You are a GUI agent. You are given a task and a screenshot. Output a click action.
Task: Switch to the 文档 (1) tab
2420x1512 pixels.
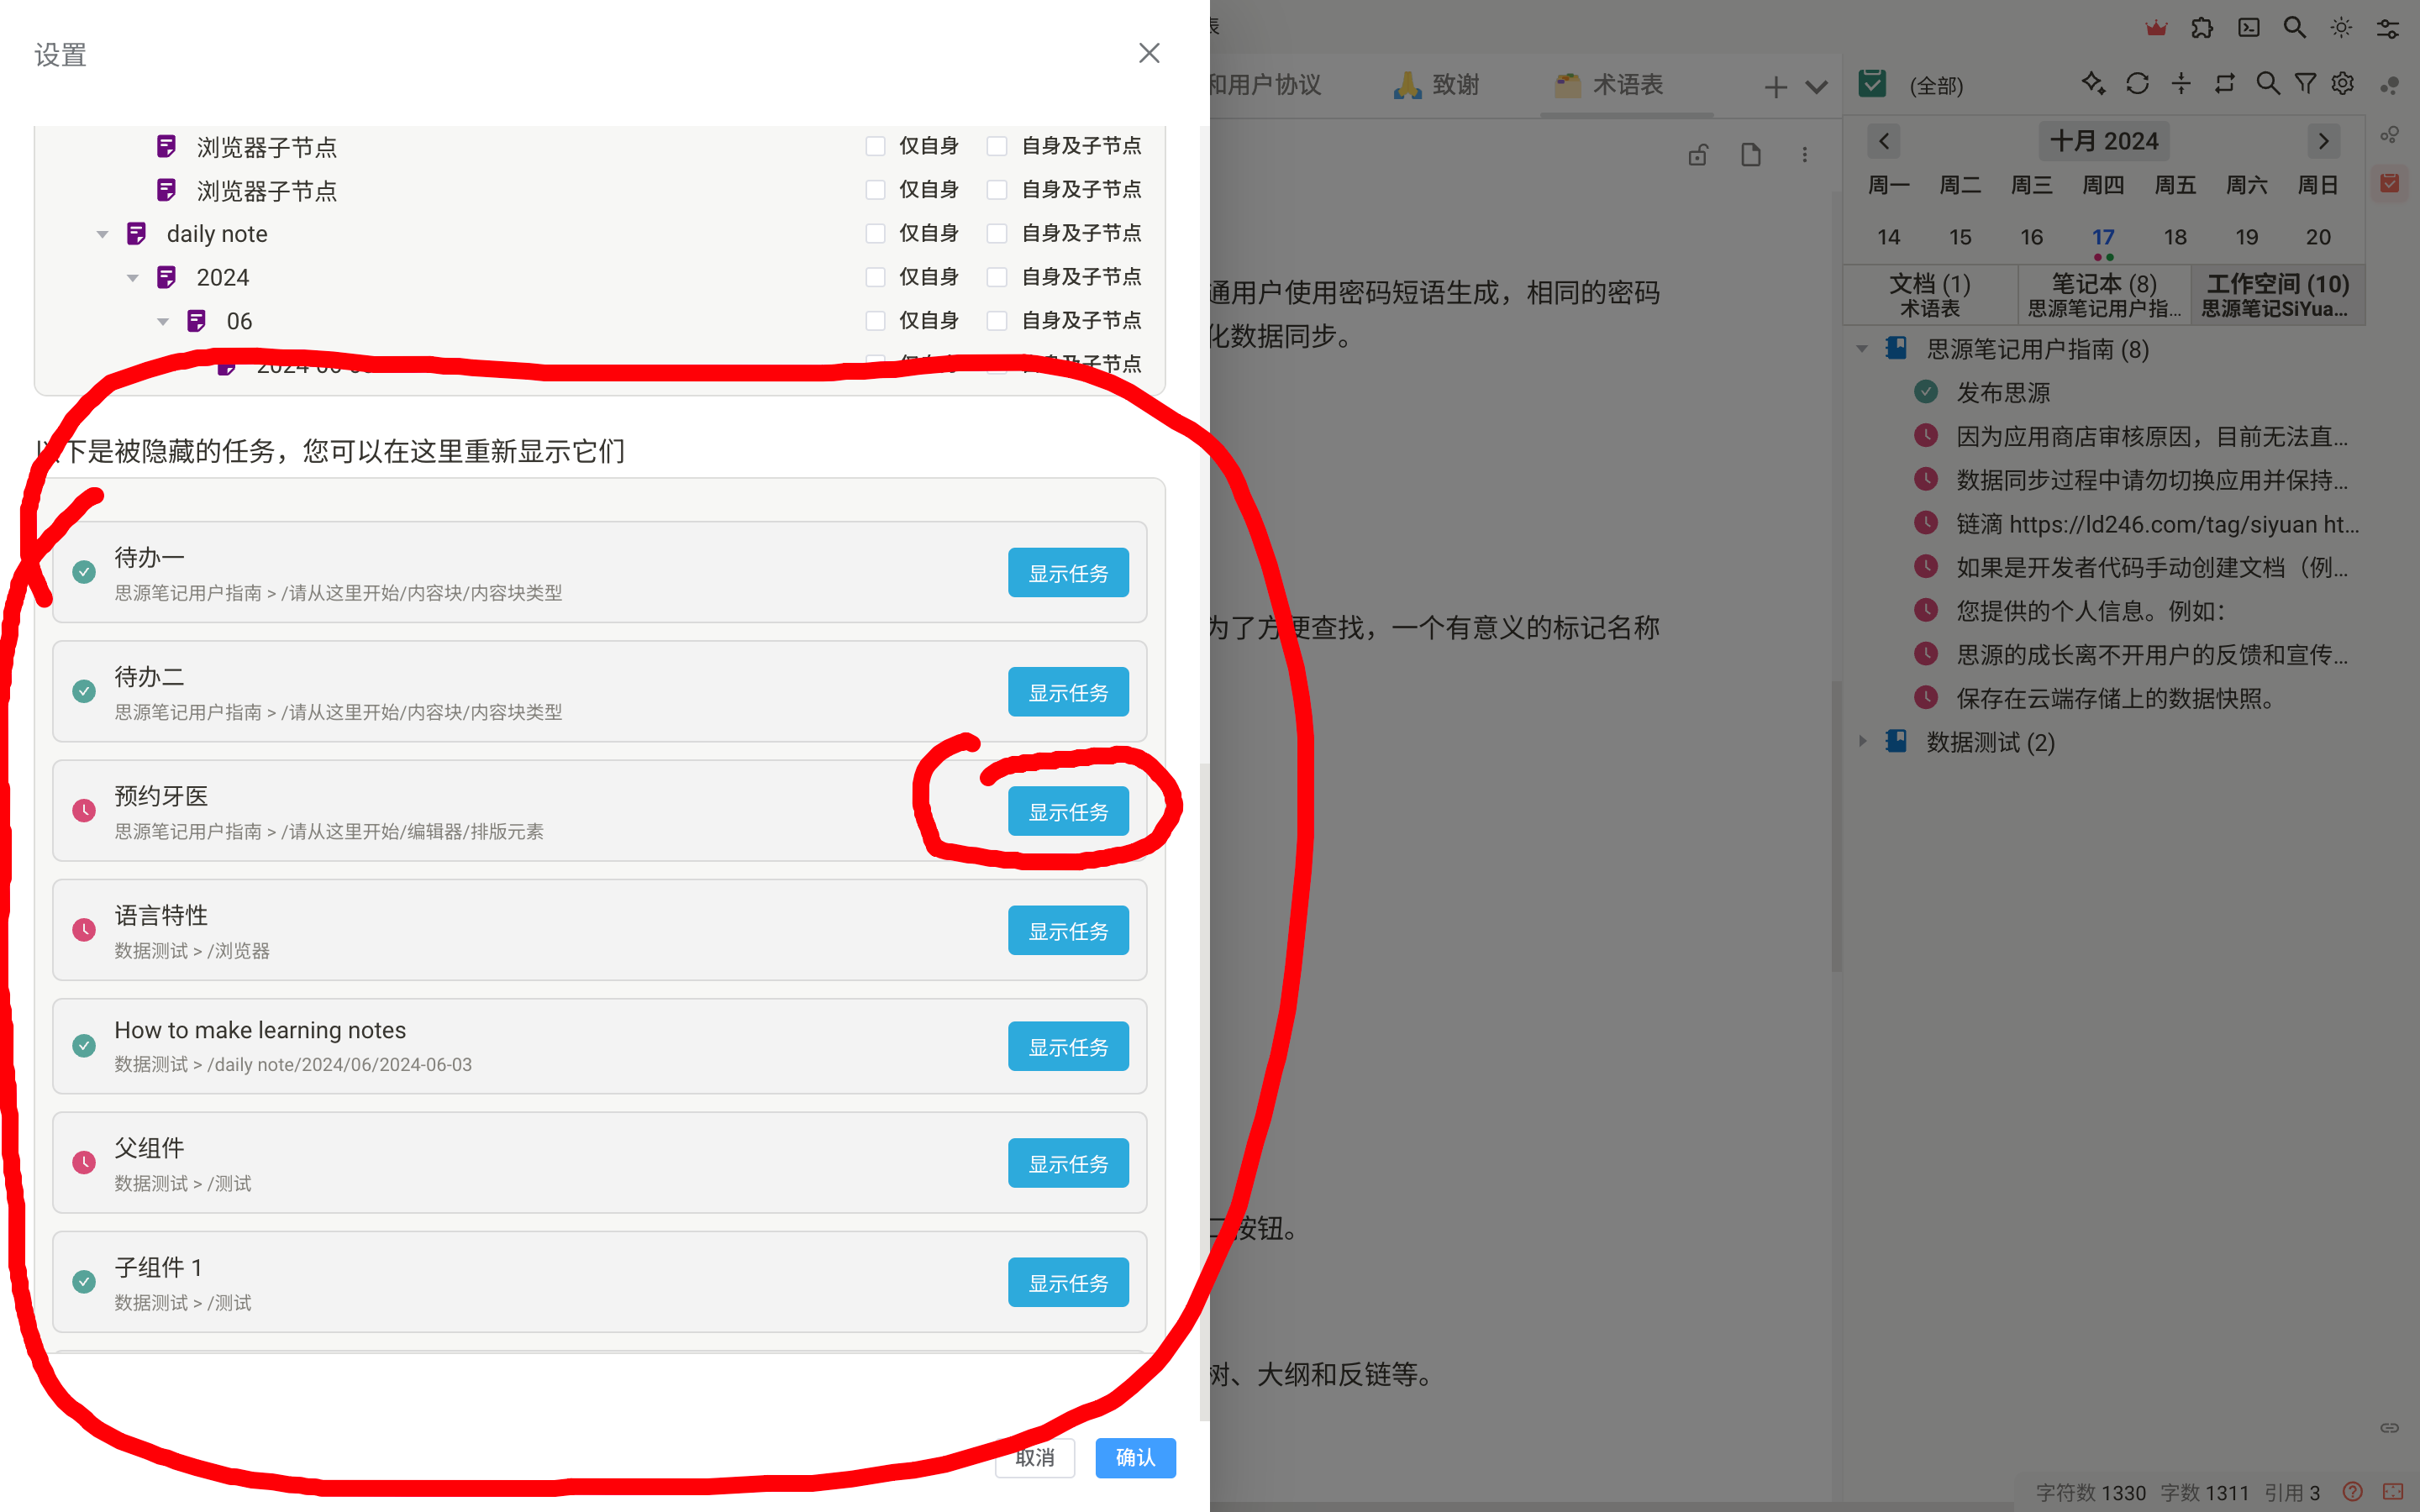pyautogui.click(x=1929, y=295)
